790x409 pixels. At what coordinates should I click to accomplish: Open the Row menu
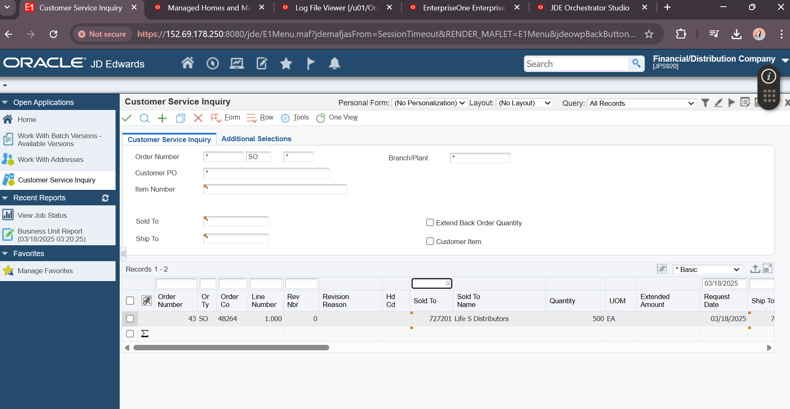click(261, 118)
